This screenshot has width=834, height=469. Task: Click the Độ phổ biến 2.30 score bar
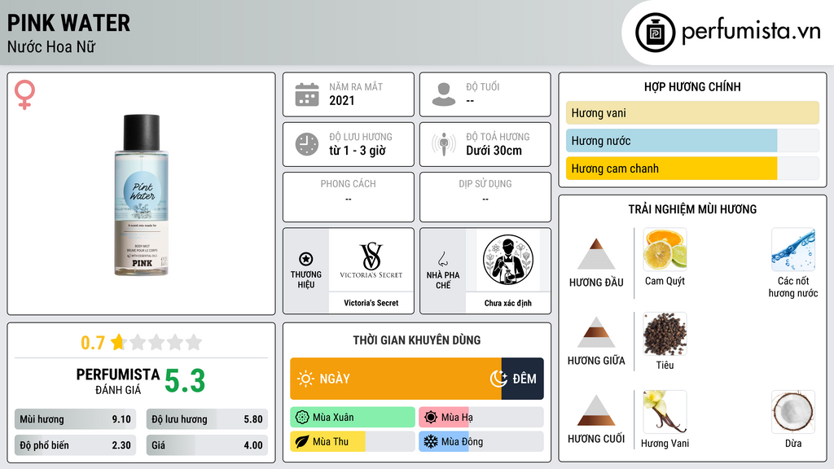(x=75, y=445)
